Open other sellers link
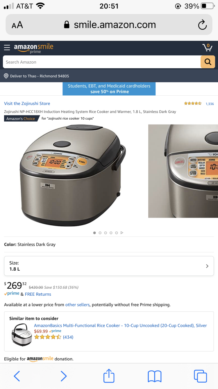The height and width of the screenshot is (389, 218). tap(78, 305)
